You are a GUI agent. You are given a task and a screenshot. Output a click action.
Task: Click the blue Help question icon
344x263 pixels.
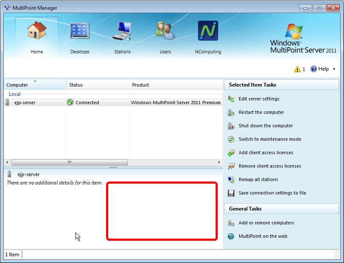coord(314,69)
